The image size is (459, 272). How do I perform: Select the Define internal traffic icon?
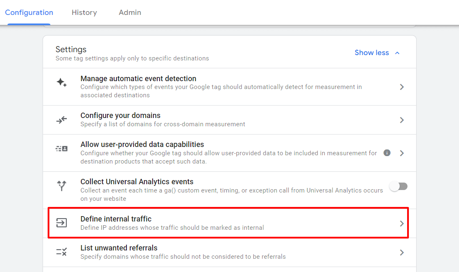click(61, 223)
